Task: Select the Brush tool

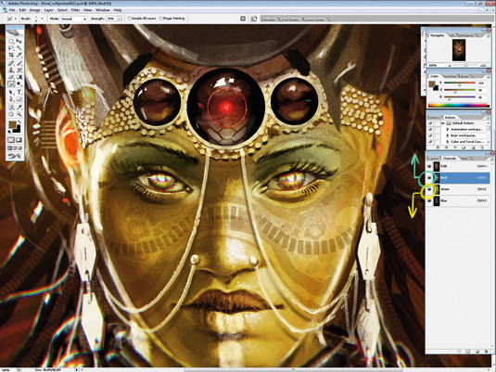Action: (19, 63)
